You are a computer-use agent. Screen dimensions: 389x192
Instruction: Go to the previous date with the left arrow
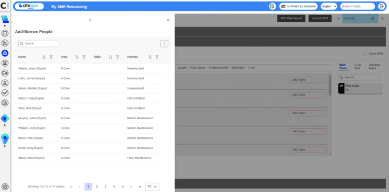pos(338,19)
